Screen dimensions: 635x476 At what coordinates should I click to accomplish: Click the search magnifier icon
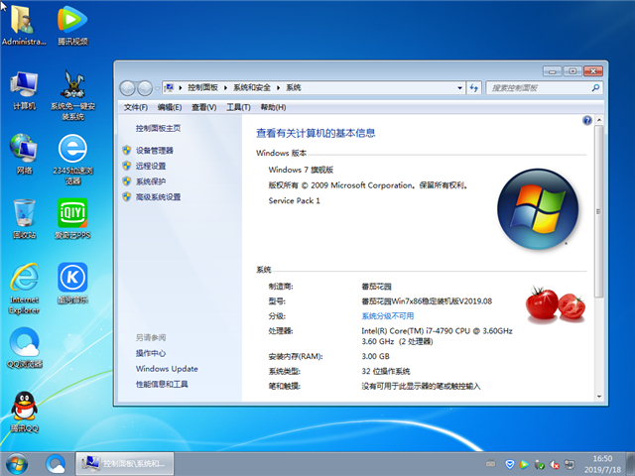click(595, 88)
